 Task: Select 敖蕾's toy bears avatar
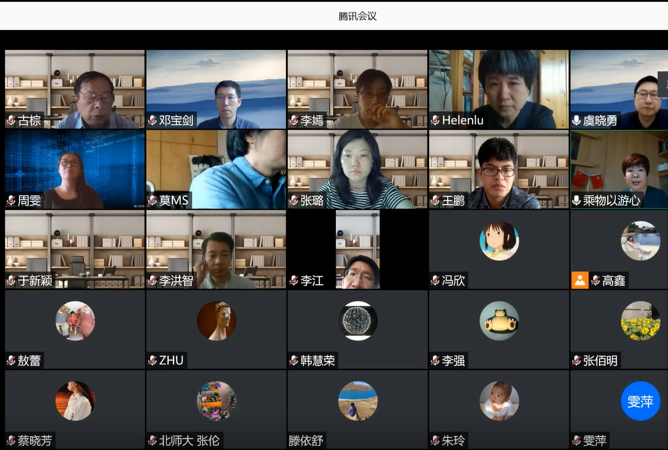coord(75,321)
